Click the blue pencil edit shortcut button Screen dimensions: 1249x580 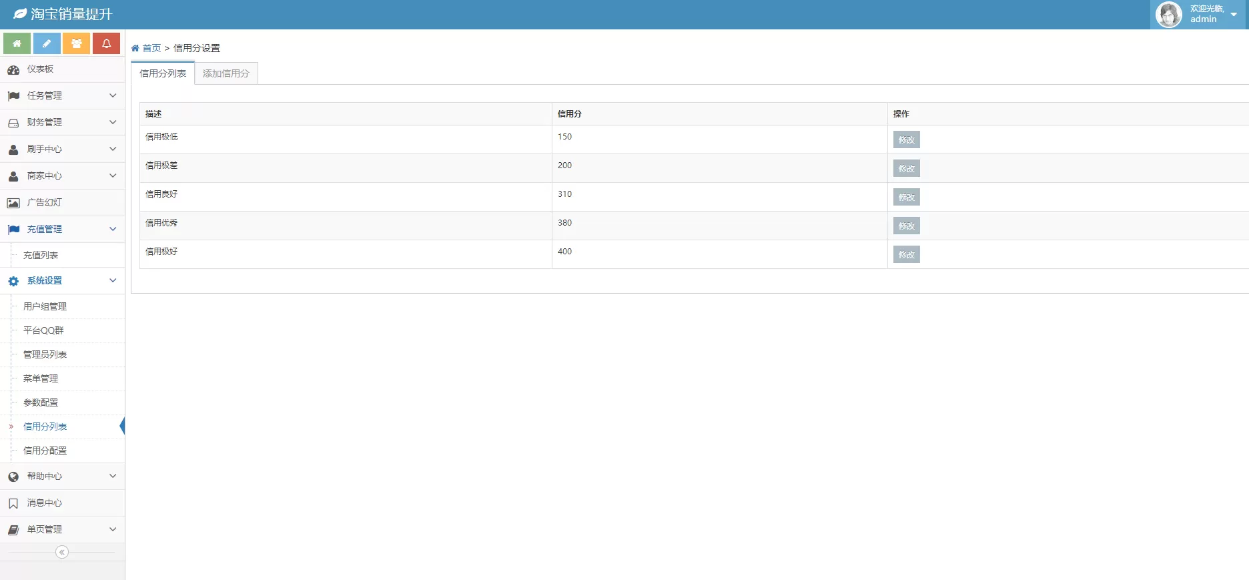pyautogui.click(x=47, y=43)
